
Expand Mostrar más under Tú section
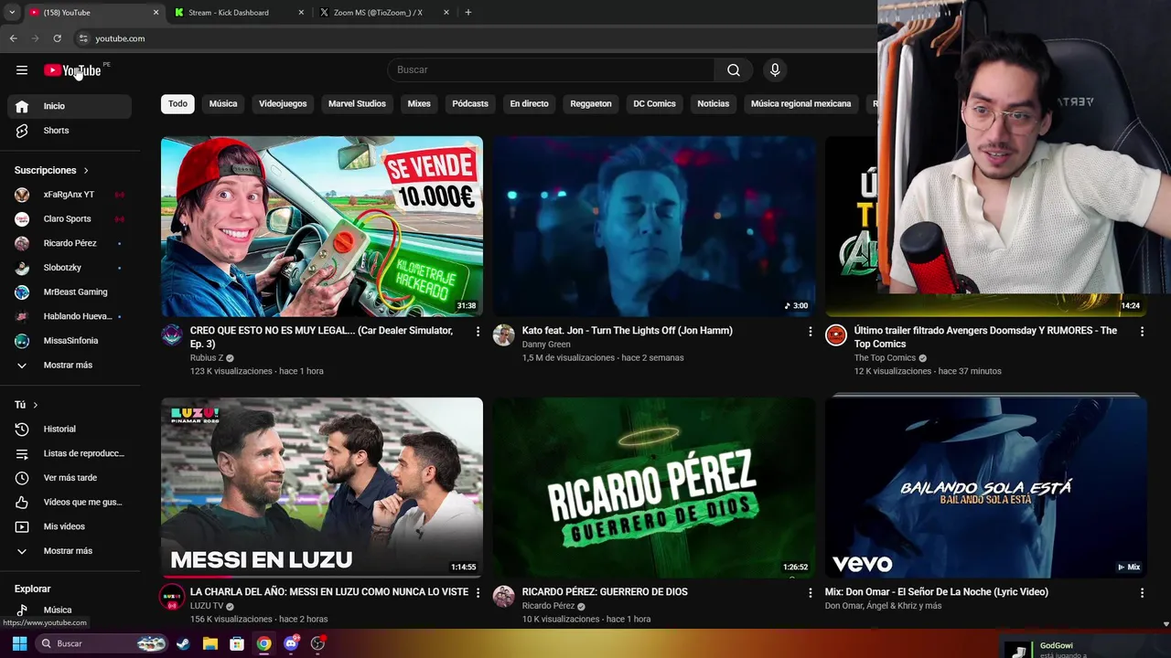[70, 551]
